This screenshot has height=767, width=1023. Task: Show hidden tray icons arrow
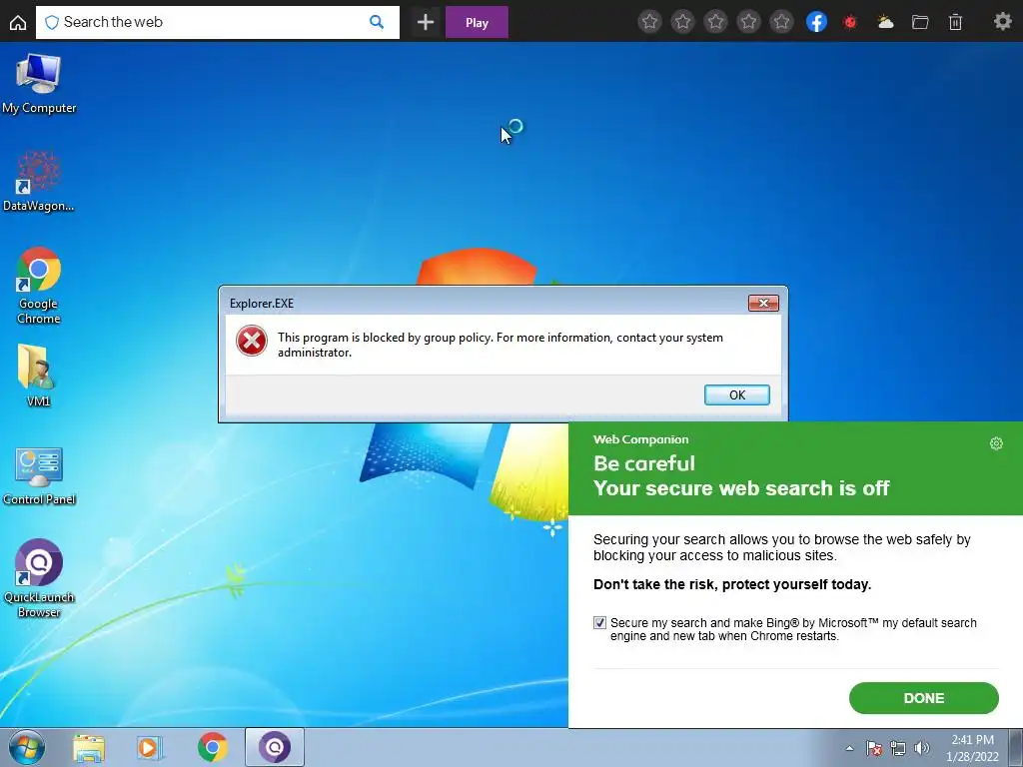point(849,748)
